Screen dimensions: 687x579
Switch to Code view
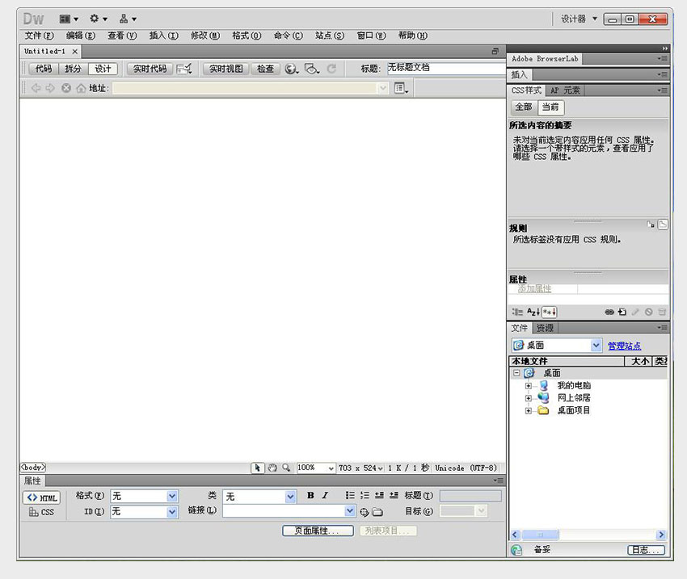pyautogui.click(x=44, y=69)
